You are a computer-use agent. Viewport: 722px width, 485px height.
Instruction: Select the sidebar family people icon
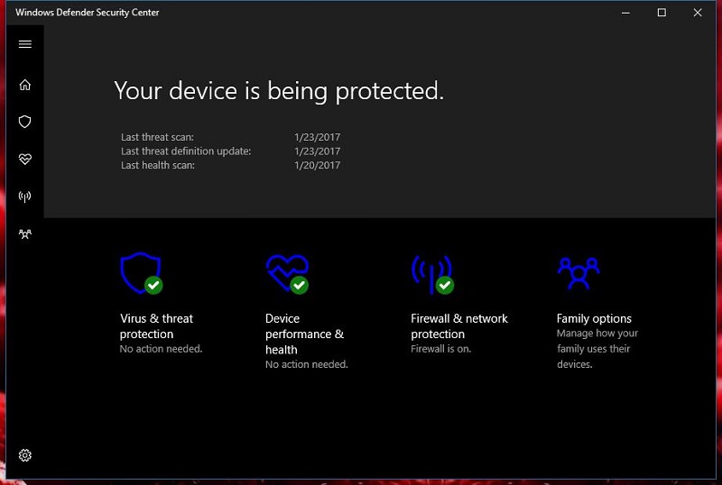tap(24, 234)
